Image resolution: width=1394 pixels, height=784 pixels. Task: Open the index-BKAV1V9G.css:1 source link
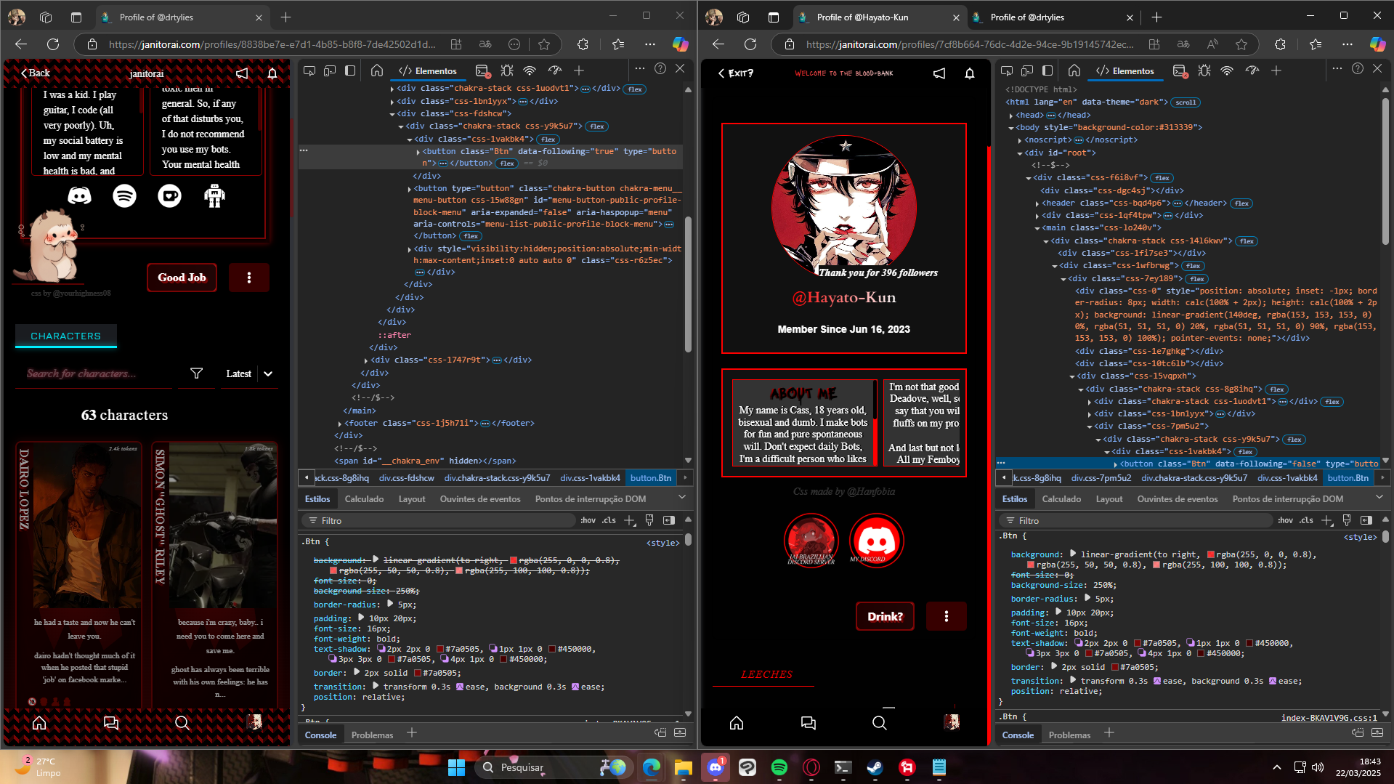coord(1329,718)
